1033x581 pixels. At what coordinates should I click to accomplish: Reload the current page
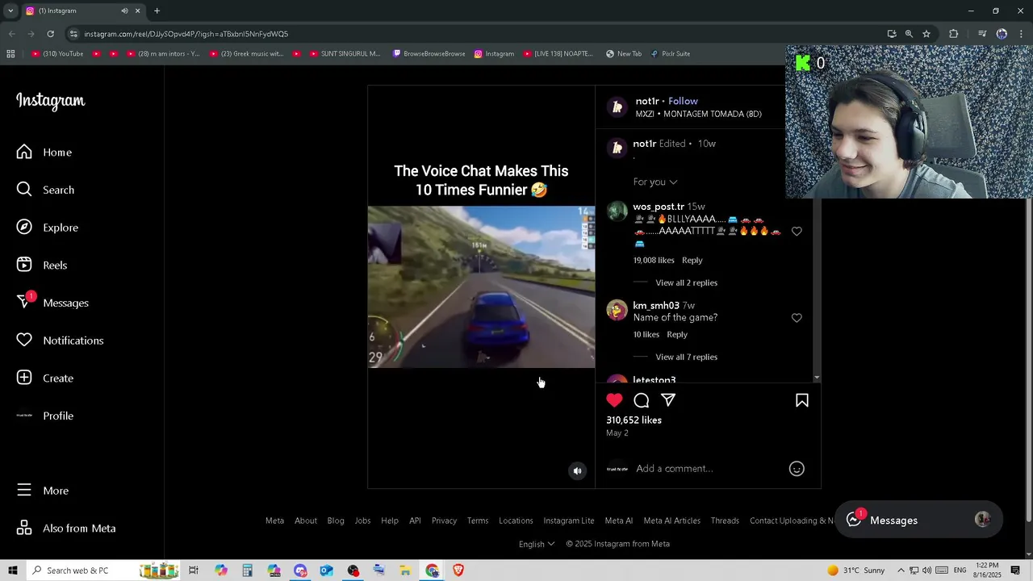50,34
